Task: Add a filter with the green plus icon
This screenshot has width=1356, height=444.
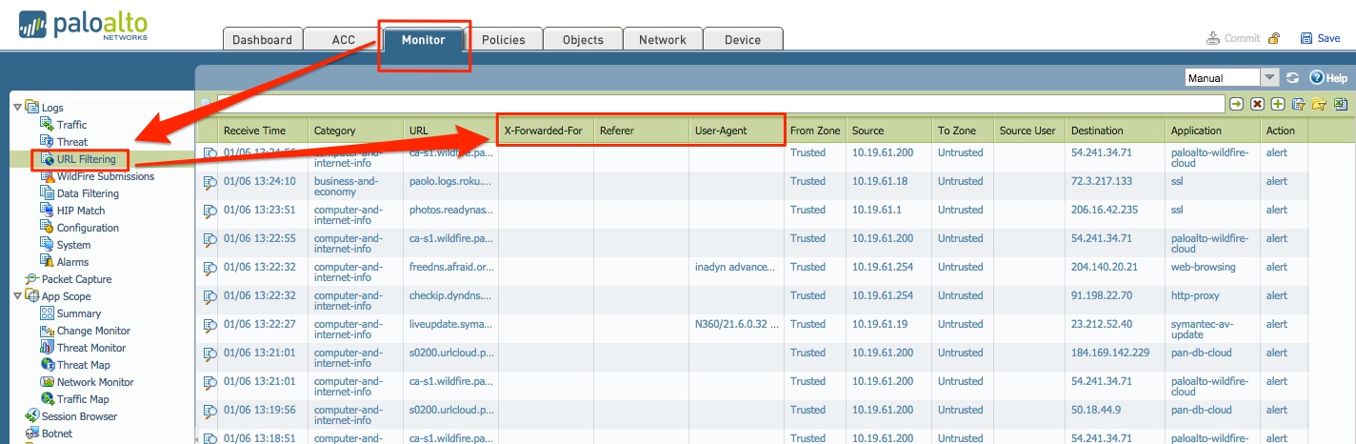Action: point(1278,104)
